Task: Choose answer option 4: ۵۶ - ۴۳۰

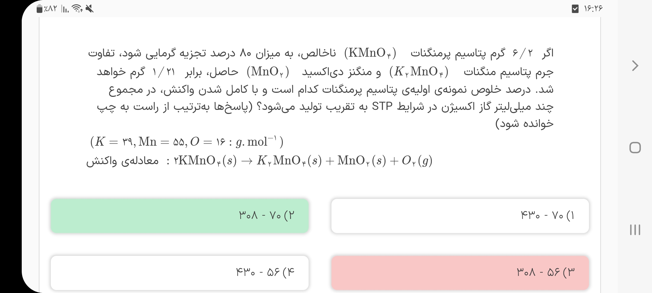Action: coord(180,272)
